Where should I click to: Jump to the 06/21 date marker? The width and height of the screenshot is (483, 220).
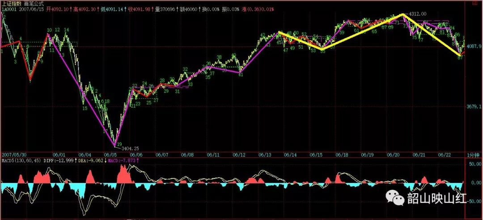[419, 154]
